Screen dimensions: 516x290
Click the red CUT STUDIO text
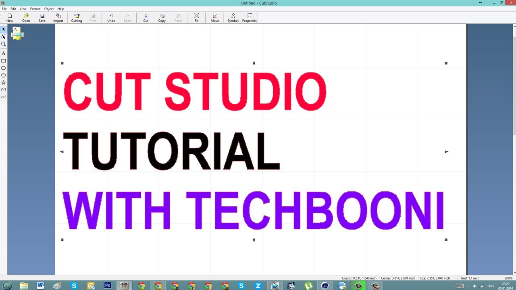(x=195, y=92)
